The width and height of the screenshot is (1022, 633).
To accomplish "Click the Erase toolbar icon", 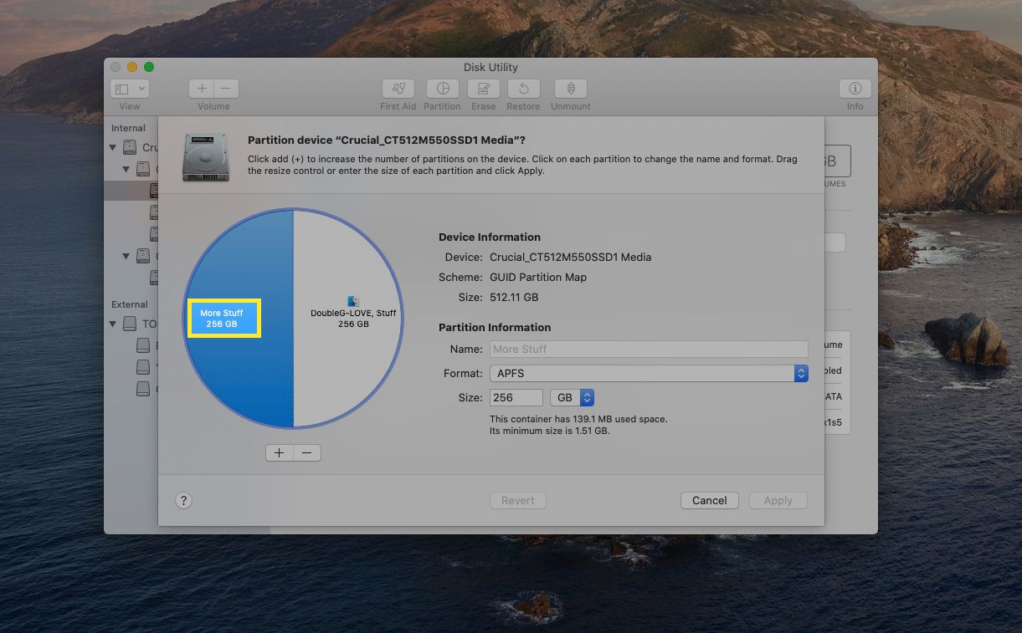I will [483, 89].
